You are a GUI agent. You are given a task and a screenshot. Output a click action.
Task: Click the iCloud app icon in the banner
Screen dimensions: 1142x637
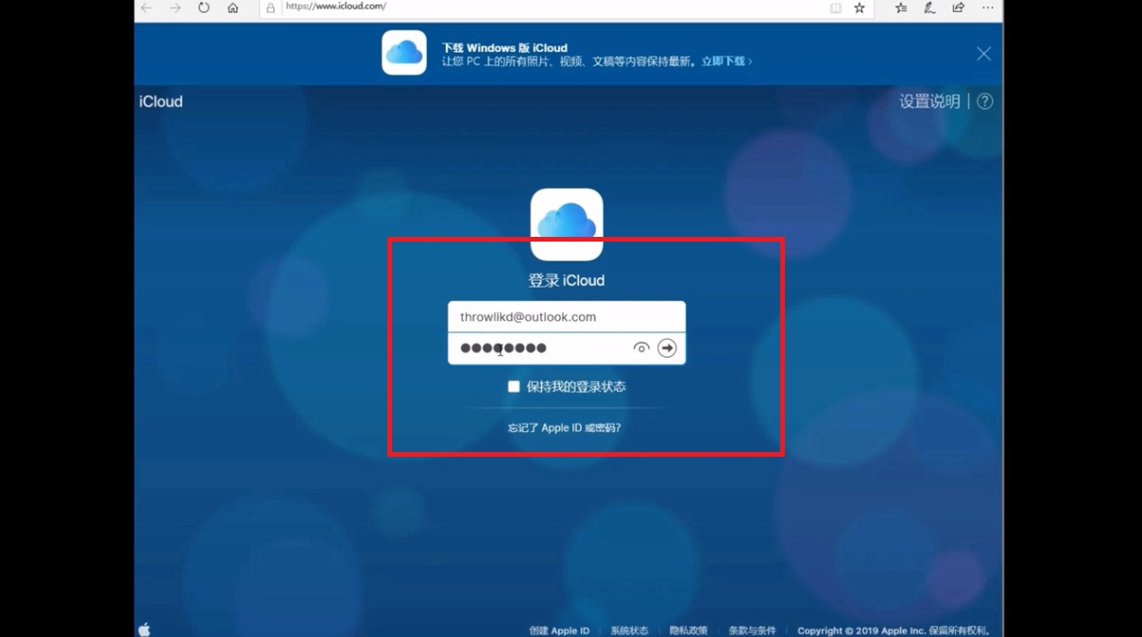[404, 53]
